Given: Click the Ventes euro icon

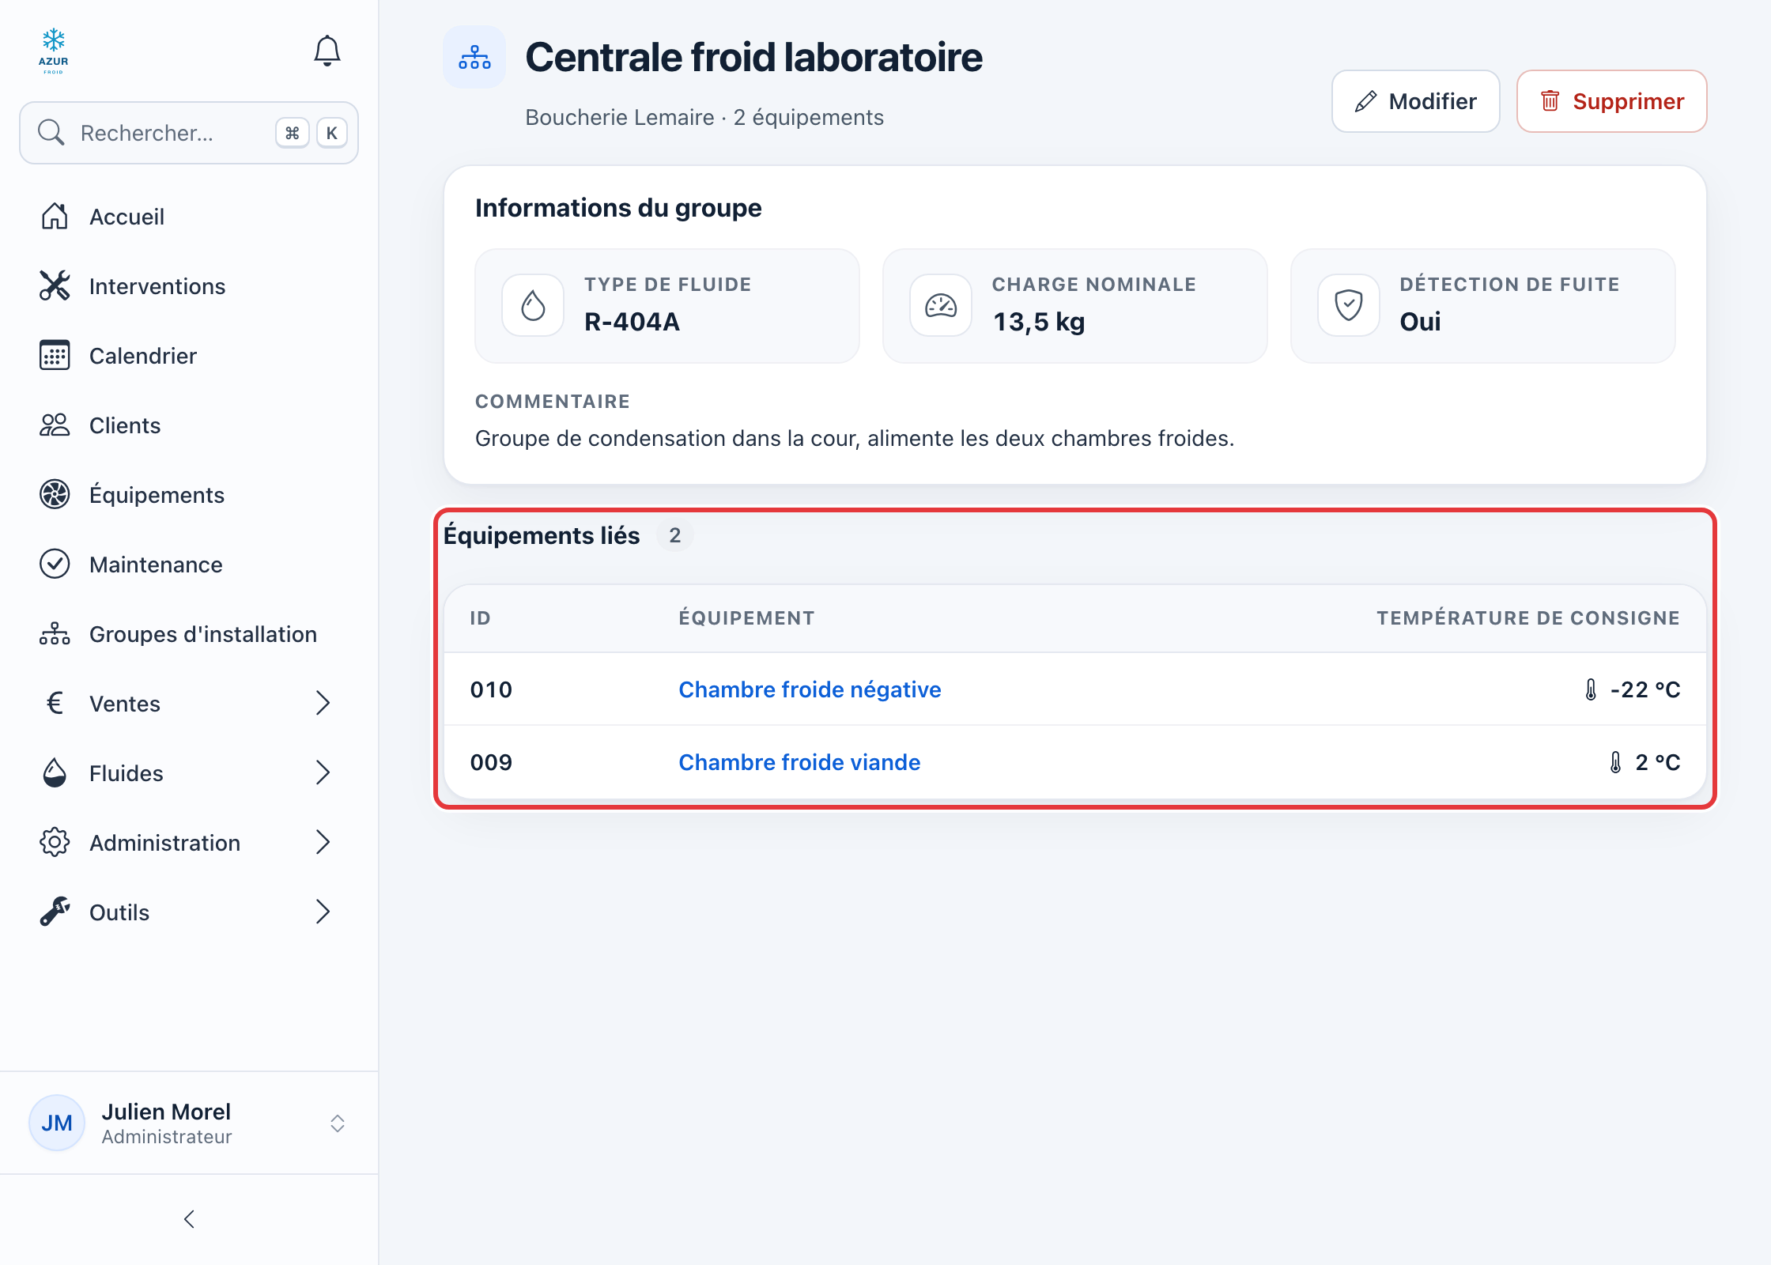Looking at the screenshot, I should (55, 703).
